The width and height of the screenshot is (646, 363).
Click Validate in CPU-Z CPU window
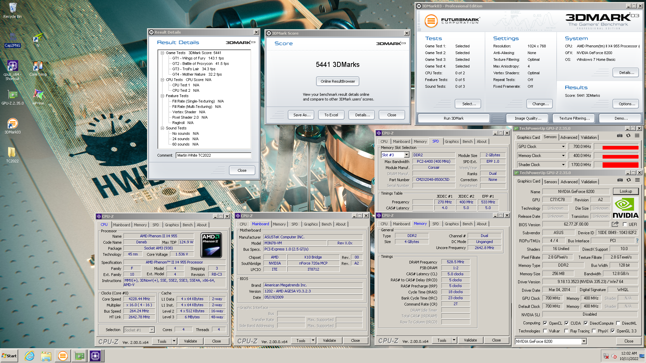(x=190, y=341)
